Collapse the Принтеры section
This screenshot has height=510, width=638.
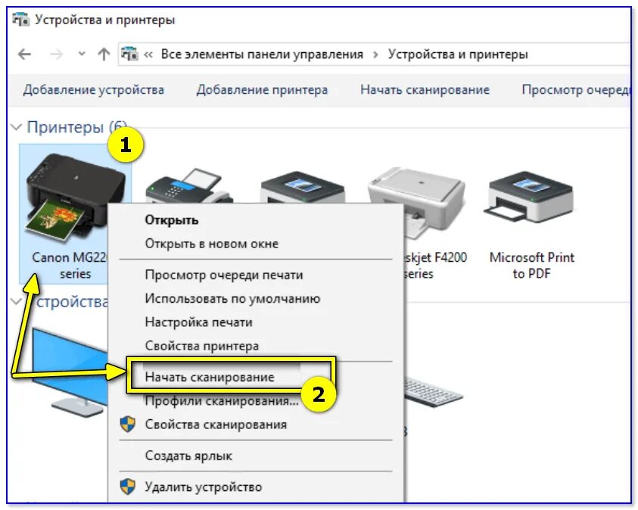17,127
